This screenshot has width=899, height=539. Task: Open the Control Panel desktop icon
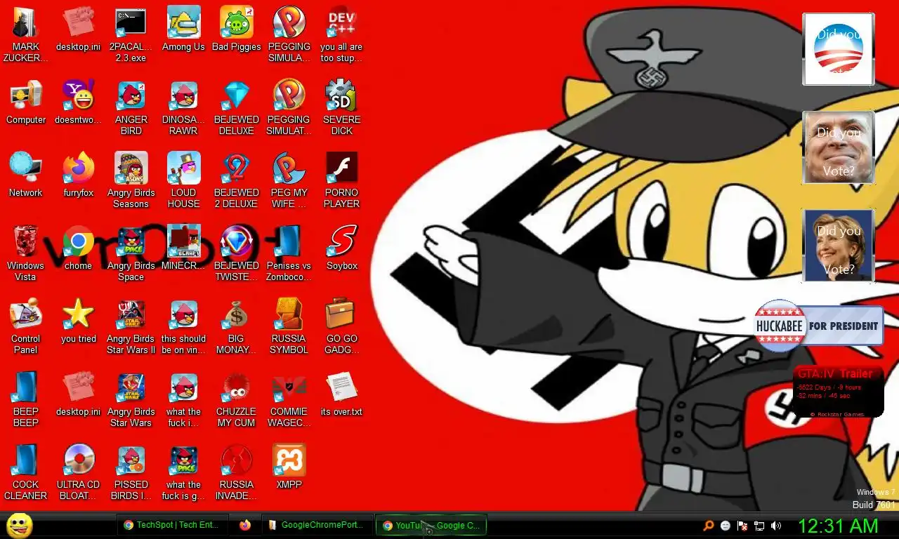click(x=26, y=327)
